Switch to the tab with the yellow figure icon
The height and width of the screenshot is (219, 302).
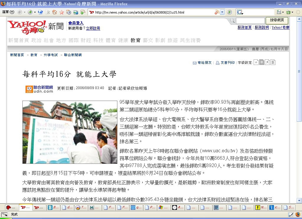[x=261, y=207]
